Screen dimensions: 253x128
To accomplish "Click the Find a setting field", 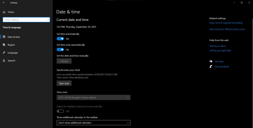I will 26,20.
